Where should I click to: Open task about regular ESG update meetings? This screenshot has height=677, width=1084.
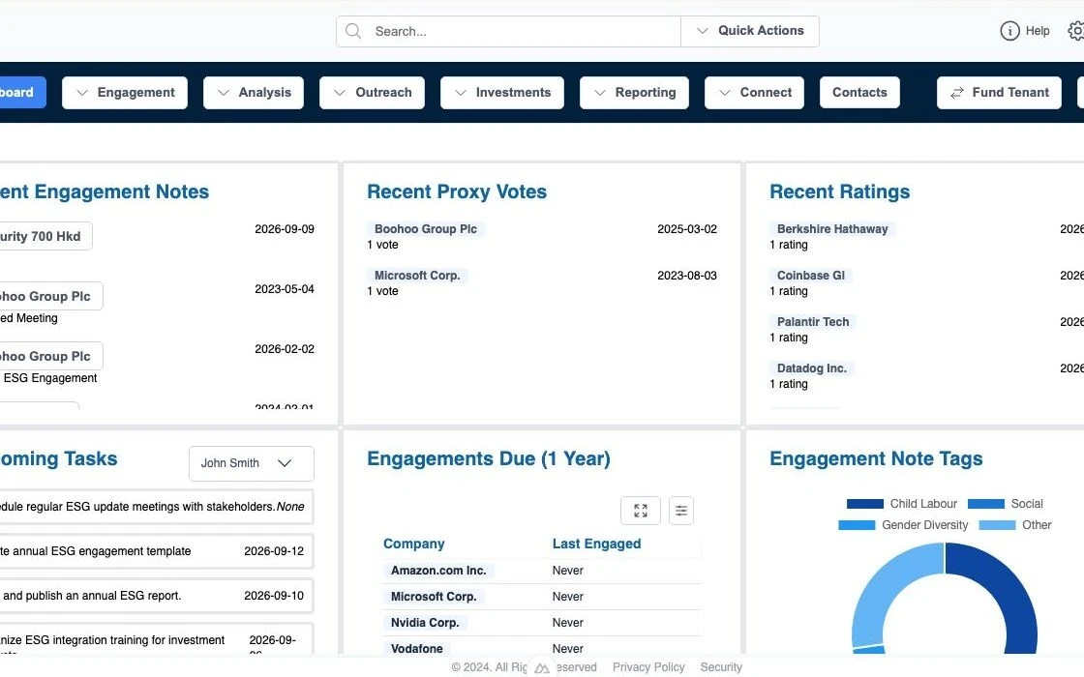point(156,507)
